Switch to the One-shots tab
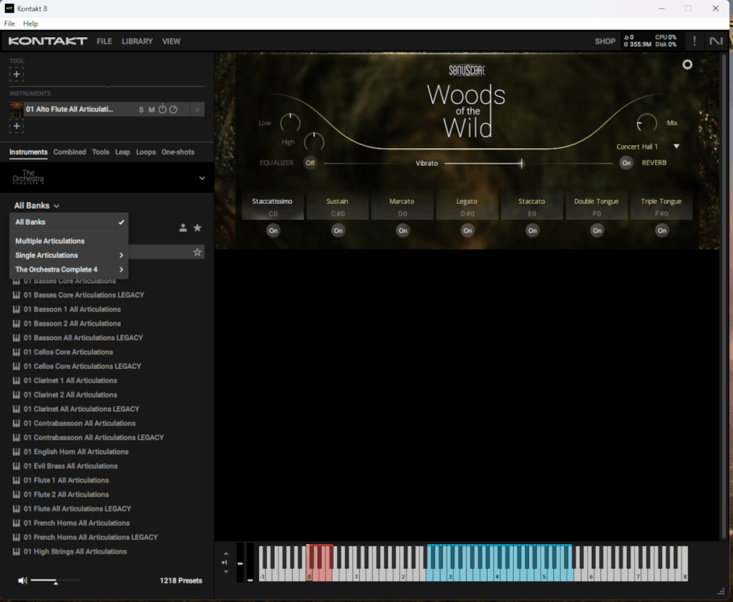Screen dimensions: 733x602 178,152
